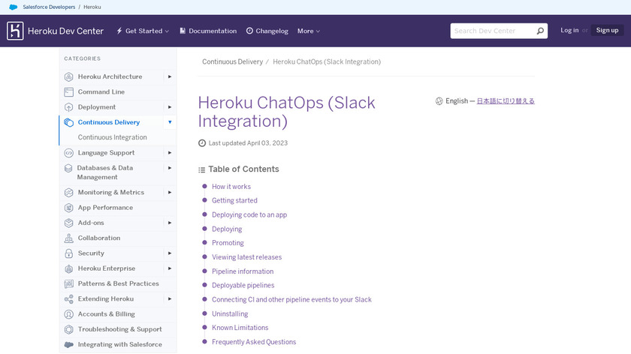
Task: Click the App Performance icon
Action: 69,208
